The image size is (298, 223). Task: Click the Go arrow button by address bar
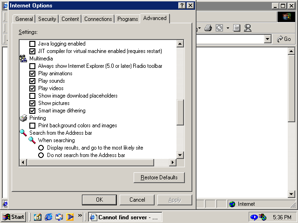[x=284, y=39]
